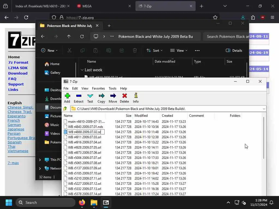Open Firefox from the Windows taskbar

coord(82,202)
